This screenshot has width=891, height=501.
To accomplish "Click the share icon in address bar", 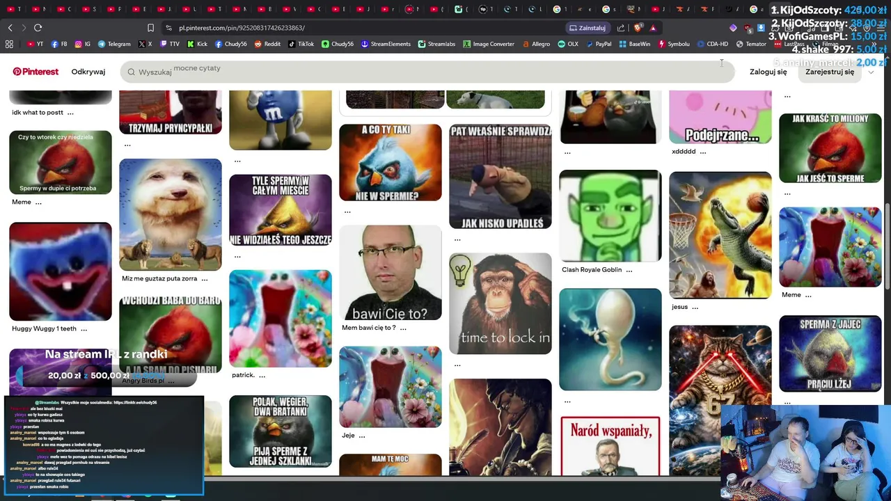I will pyautogui.click(x=621, y=28).
